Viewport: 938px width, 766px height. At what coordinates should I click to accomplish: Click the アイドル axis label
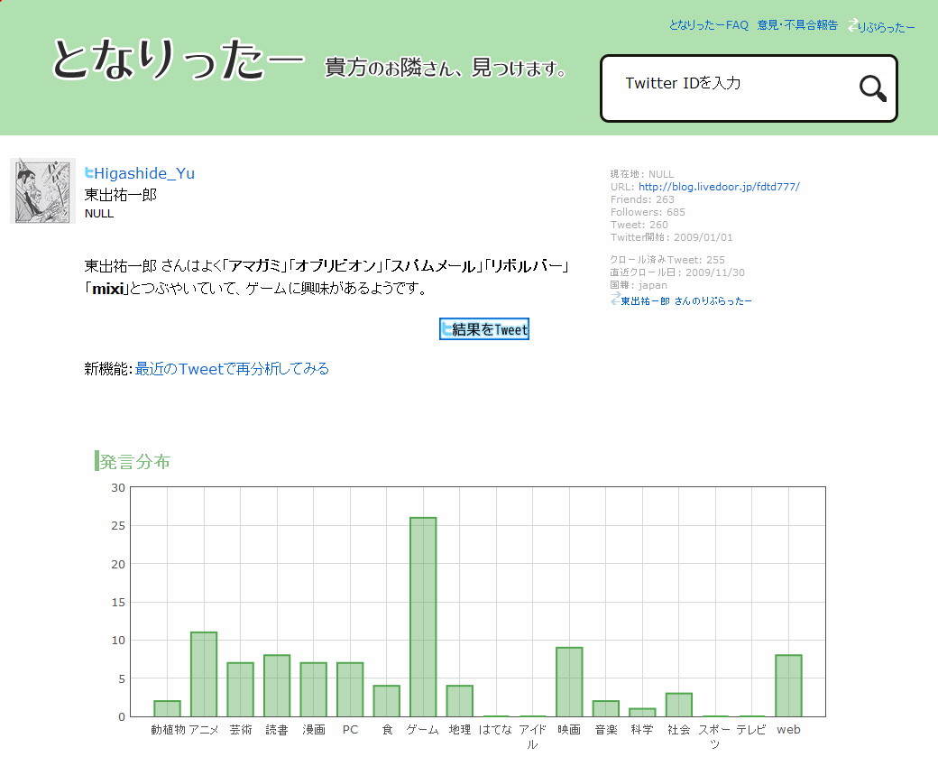pos(532,736)
